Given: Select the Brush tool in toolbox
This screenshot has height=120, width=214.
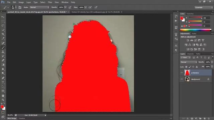Looking at the screenshot, I should (3, 47).
